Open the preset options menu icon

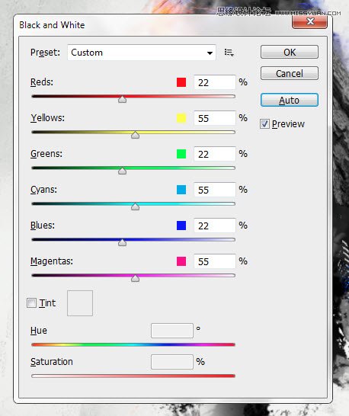[x=229, y=53]
